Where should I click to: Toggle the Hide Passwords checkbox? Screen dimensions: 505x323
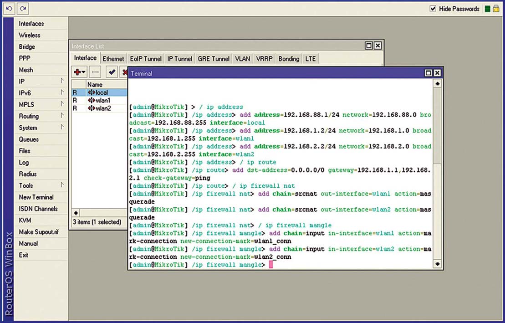tap(433, 9)
